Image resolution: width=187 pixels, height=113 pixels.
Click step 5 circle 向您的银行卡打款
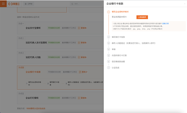(109, 55)
